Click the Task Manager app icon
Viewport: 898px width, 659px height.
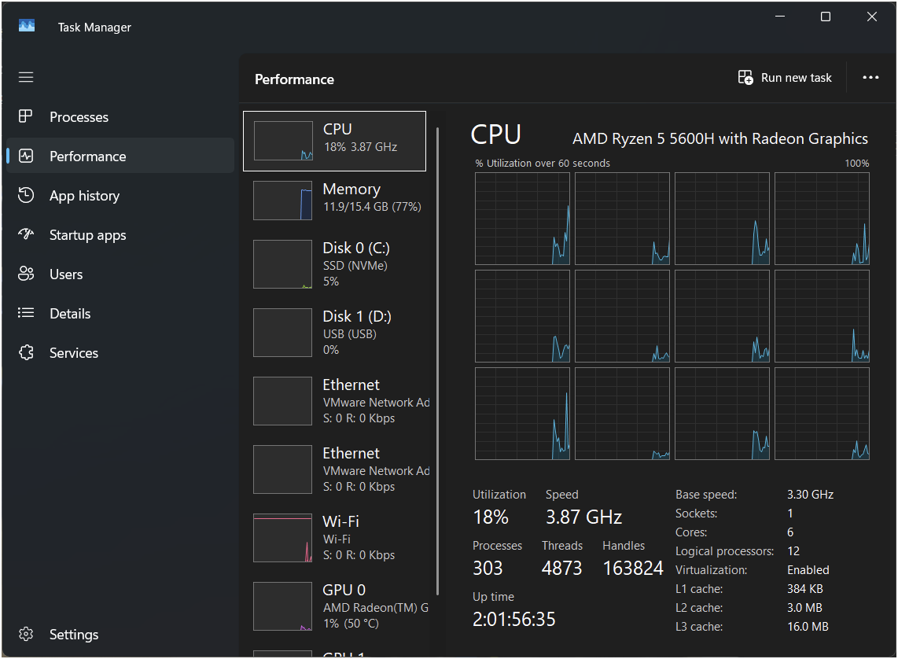pyautogui.click(x=27, y=26)
